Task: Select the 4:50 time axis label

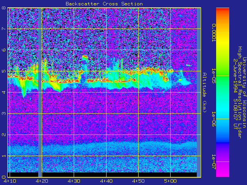Action: click(138, 181)
